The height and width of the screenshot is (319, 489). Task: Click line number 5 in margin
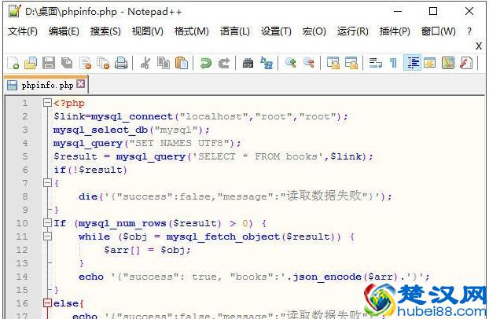[24, 156]
